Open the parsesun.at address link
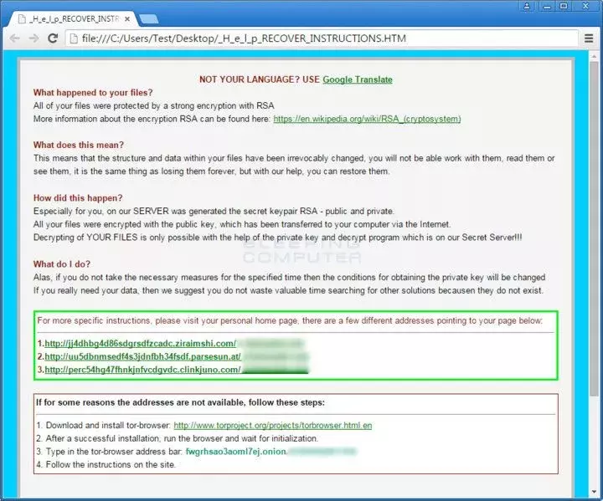Viewport: 603px width, 501px height. [142, 356]
